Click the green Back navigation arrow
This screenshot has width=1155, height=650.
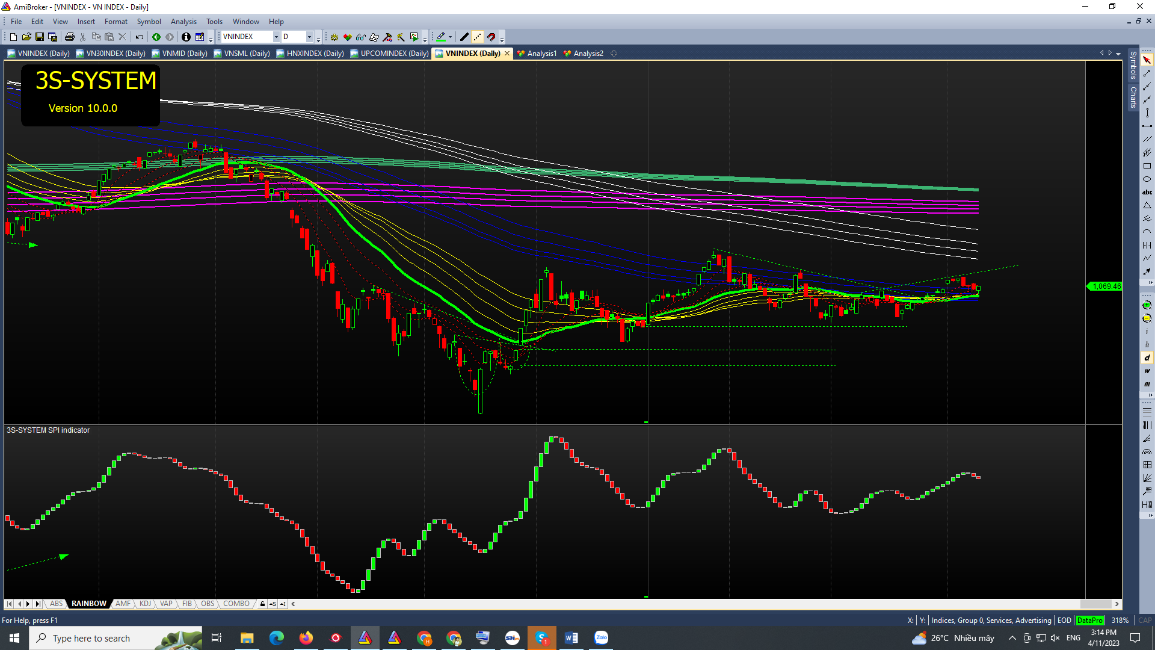click(x=156, y=37)
